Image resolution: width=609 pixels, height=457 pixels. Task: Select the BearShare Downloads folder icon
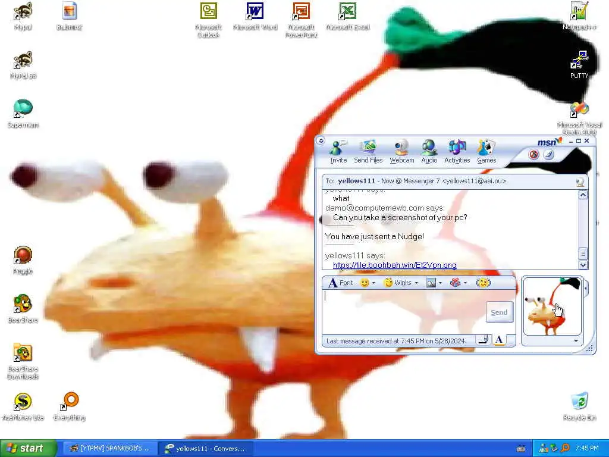[23, 361]
